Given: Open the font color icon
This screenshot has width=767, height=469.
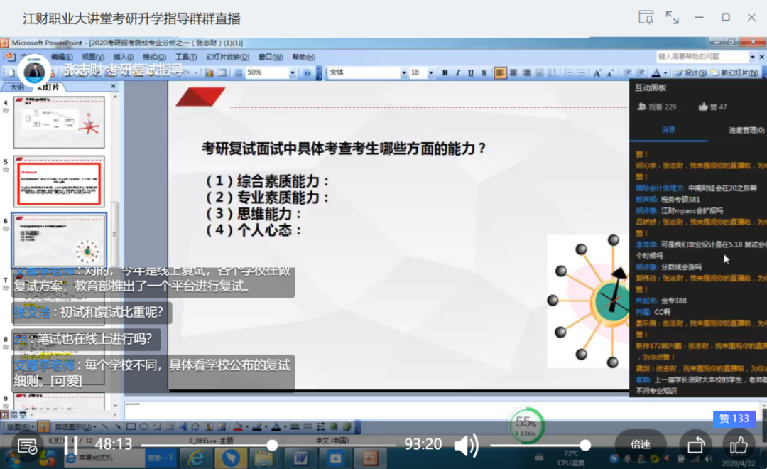Looking at the screenshot, I should (x=656, y=72).
